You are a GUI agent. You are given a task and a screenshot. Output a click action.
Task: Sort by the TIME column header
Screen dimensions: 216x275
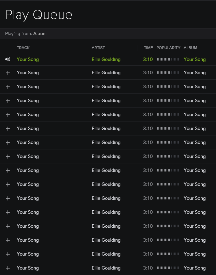[148, 48]
